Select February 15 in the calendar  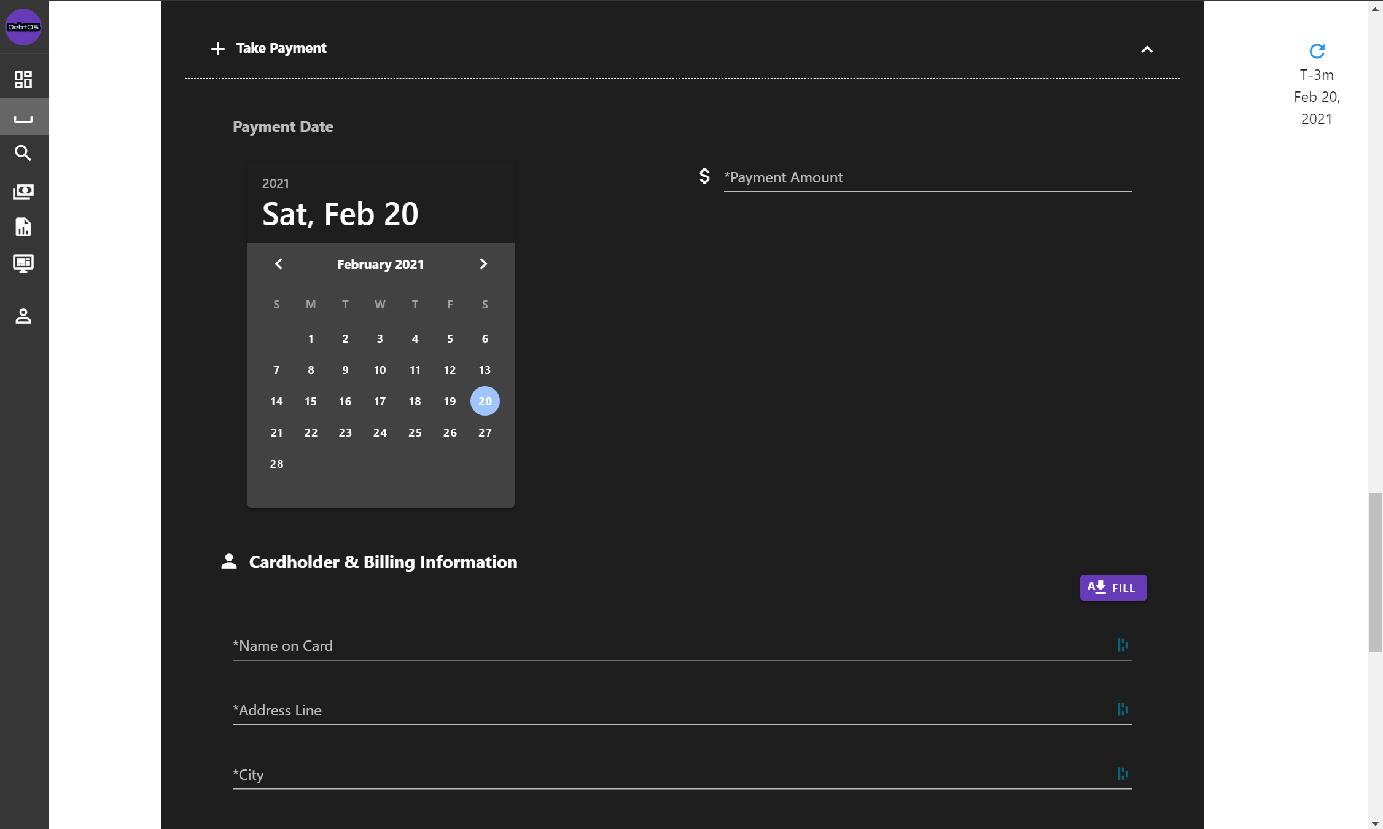(311, 401)
